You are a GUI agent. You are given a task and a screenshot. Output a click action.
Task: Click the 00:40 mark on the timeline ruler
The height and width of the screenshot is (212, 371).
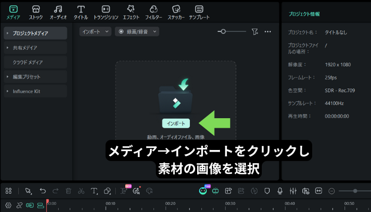click(289, 204)
